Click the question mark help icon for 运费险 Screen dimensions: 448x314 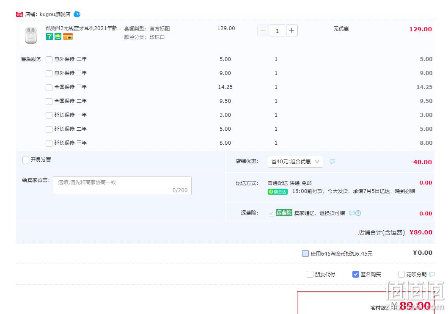358,213
